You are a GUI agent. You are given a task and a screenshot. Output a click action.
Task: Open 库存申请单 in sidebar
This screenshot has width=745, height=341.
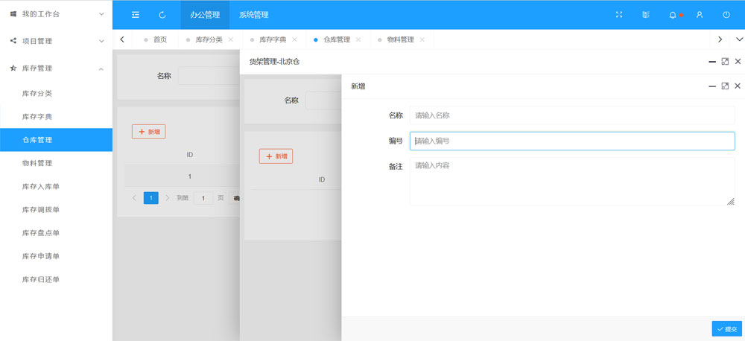pos(56,256)
